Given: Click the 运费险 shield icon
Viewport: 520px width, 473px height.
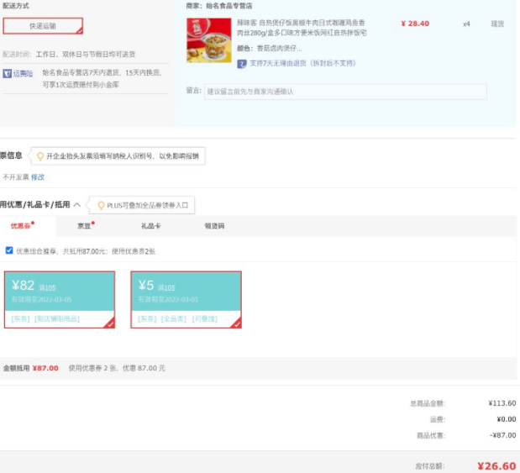Looking at the screenshot, I should click(8, 73).
